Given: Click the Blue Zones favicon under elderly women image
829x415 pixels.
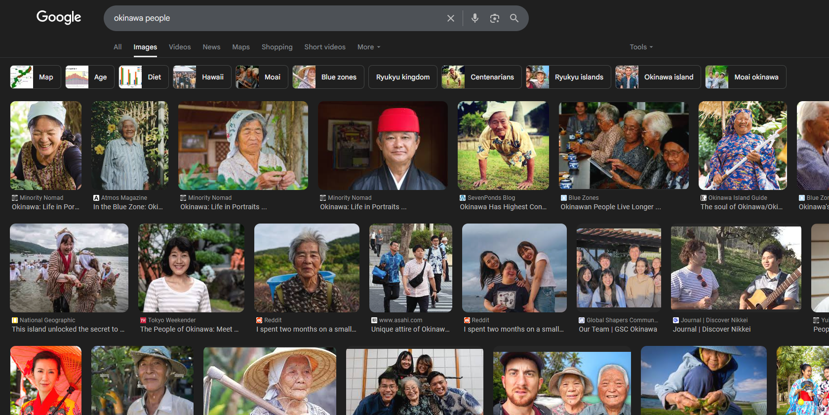Looking at the screenshot, I should (563, 198).
